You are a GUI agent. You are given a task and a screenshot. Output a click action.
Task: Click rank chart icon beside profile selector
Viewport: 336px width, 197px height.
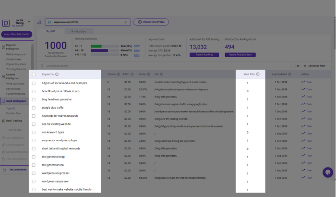point(39,22)
